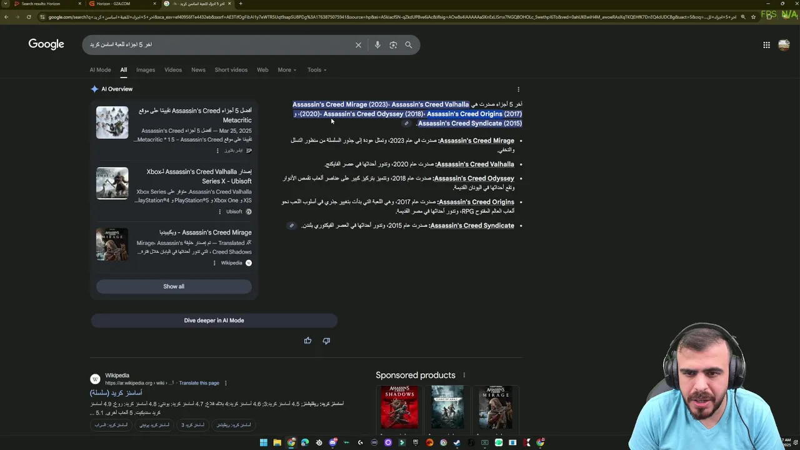
Task: Open Microsoft Edge from taskbar
Action: point(305,442)
